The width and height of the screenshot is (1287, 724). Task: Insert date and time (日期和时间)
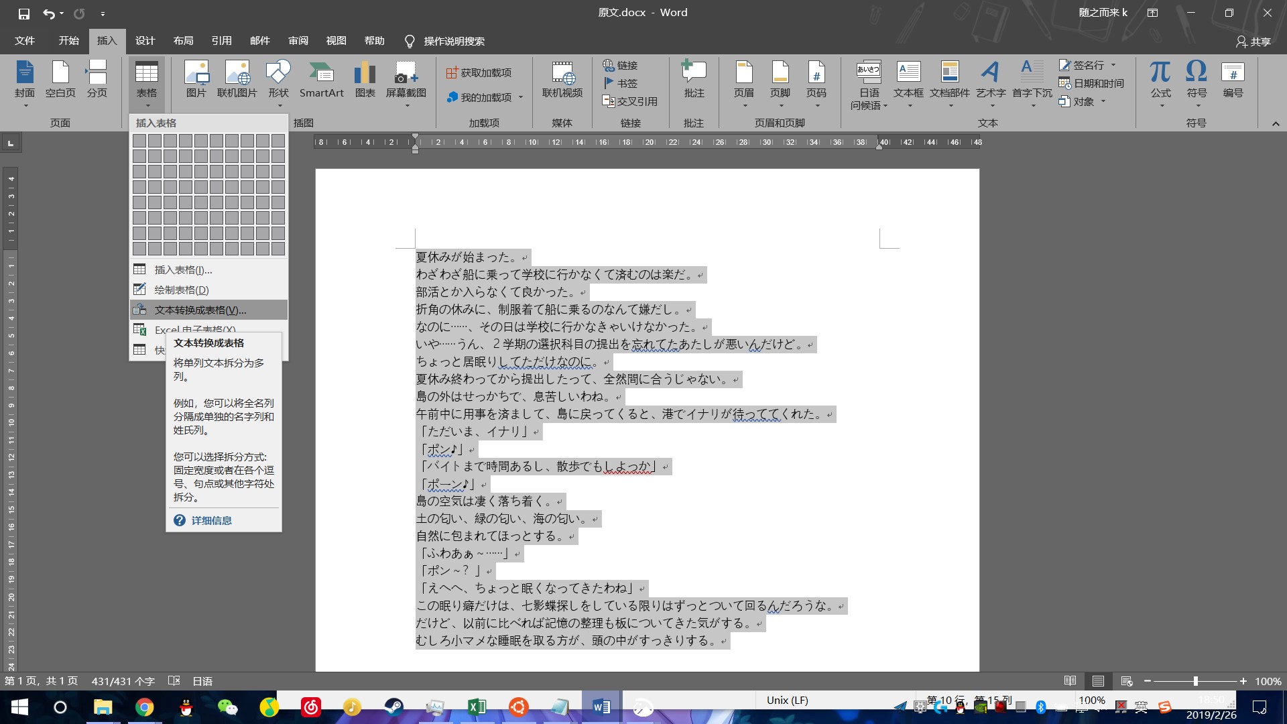(1091, 83)
